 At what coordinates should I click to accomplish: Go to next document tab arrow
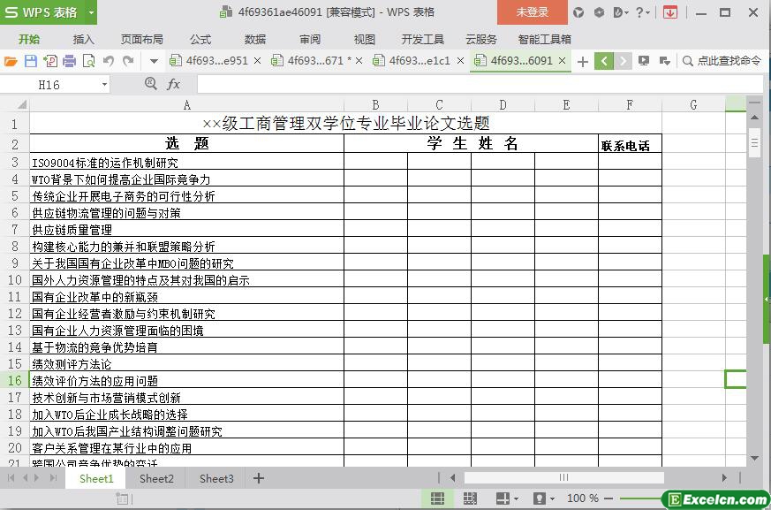(623, 61)
